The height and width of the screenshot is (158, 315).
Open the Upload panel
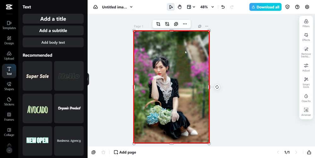pos(9,56)
